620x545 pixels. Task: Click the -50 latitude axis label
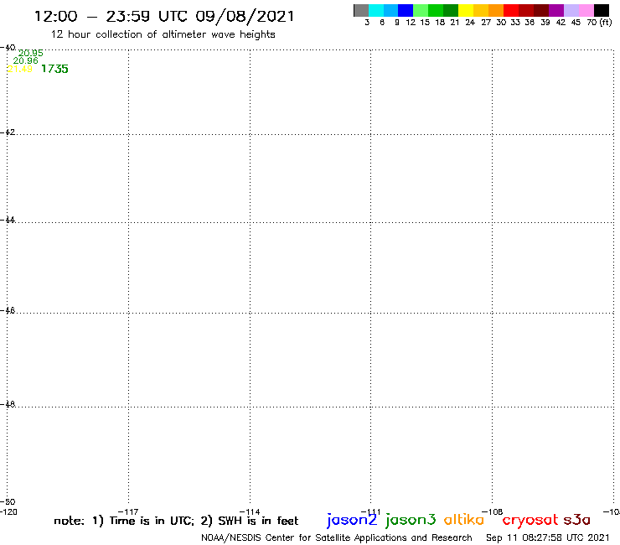[8, 502]
